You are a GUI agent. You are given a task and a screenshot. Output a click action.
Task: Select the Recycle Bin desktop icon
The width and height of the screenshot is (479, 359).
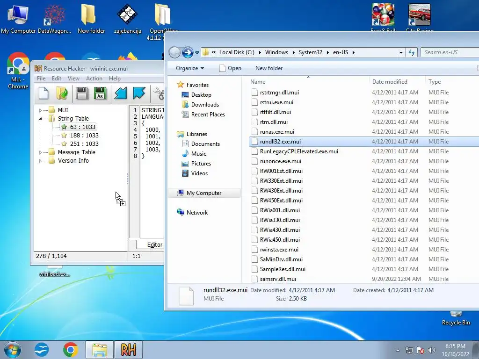(x=456, y=319)
